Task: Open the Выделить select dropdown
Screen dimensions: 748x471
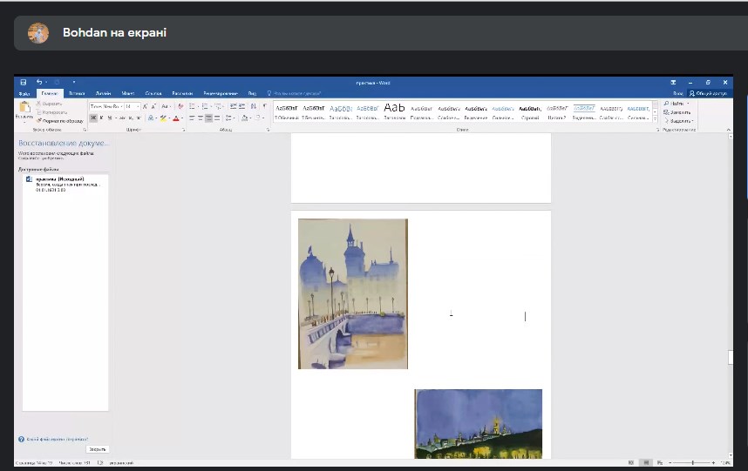Action: point(678,121)
